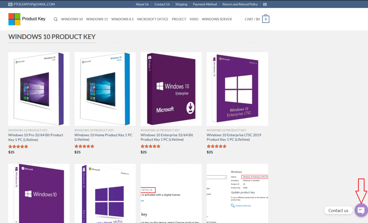The height and width of the screenshot is (223, 368).
Task: Click the star rating under Windows 10 Home
Action: click(x=84, y=146)
